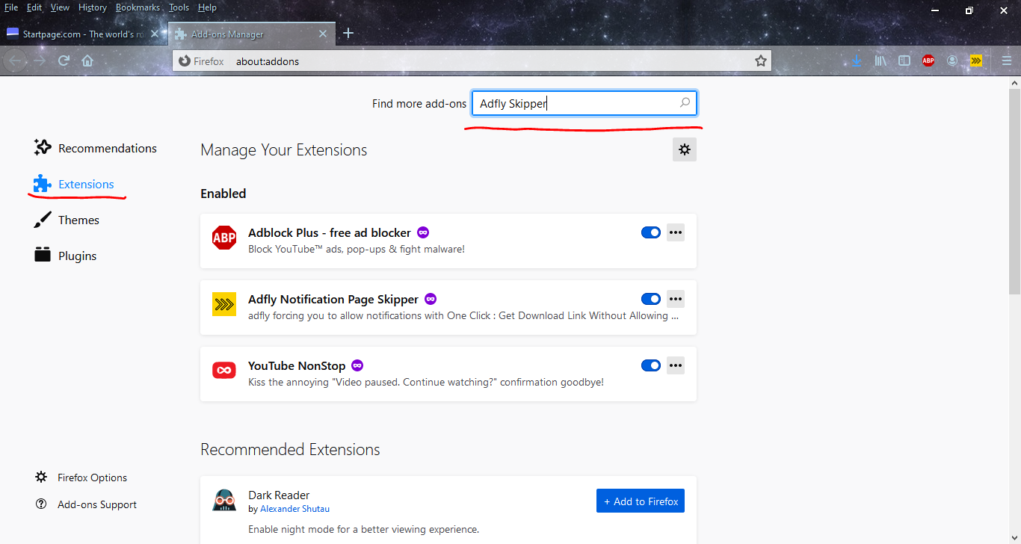Click the YouTube NonStop extension title

tap(297, 365)
